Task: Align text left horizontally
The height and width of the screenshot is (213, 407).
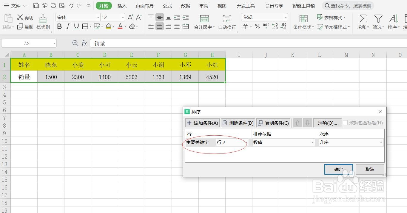Action: pyautogui.click(x=151, y=26)
